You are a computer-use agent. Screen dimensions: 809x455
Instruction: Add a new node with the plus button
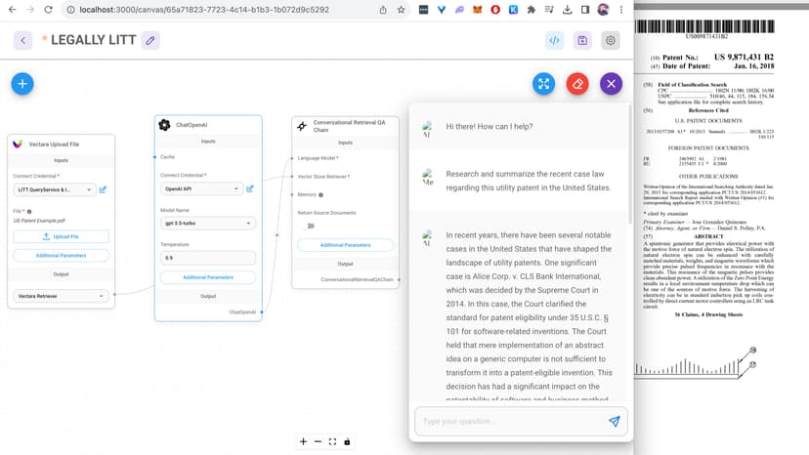pyautogui.click(x=22, y=84)
